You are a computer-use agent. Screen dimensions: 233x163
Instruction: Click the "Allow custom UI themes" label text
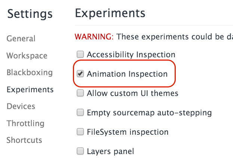pyautogui.click(x=132, y=93)
